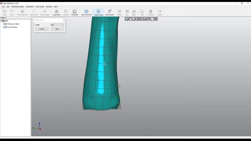The width and height of the screenshot is (251, 141).
Task: Click the second icon in viewport view toolbar
Action: pyautogui.click(x=130, y=19)
